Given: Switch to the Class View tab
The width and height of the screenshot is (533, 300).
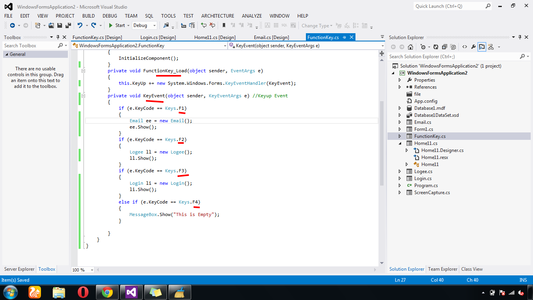Looking at the screenshot, I should (x=472, y=269).
